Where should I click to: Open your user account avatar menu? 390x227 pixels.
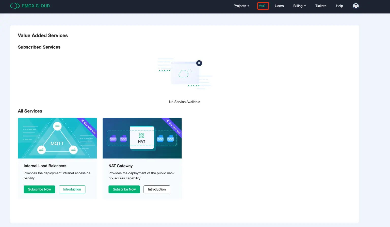pos(355,6)
